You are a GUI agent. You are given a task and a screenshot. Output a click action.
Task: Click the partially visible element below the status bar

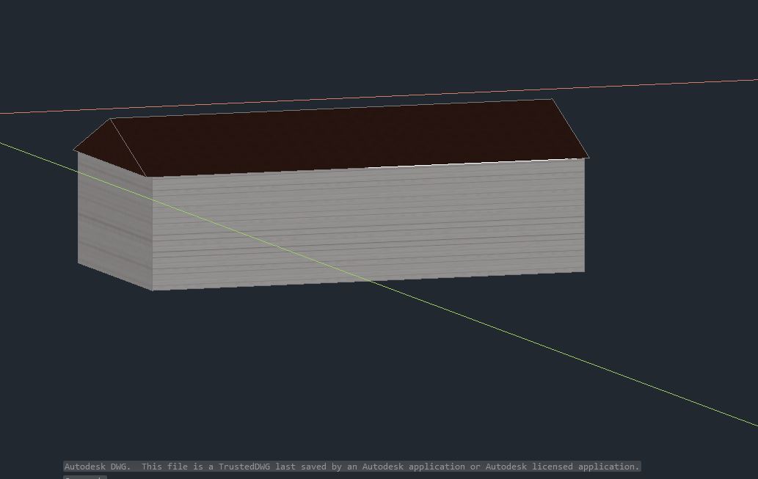click(84, 477)
